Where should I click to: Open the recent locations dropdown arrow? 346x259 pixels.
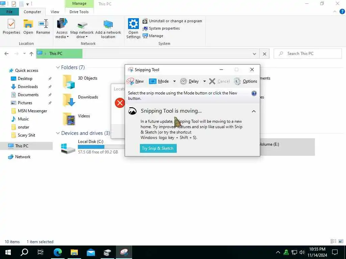click(24, 54)
